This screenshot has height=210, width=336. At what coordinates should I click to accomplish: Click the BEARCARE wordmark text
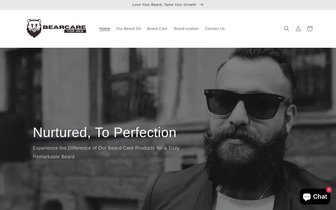(x=64, y=27)
